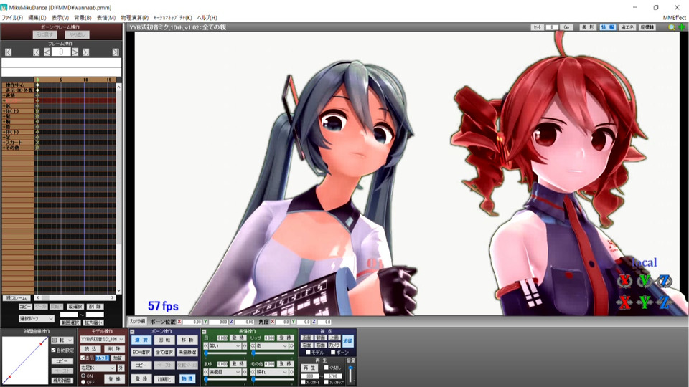Click the X move axis icon
The image size is (689, 387).
tap(624, 302)
